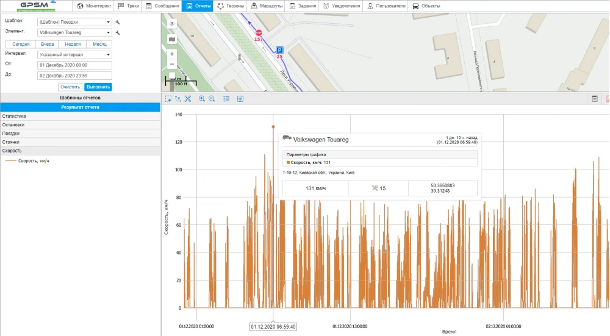Click the wrench icon next to Шаблон
Viewport: 610px width, 336px height.
(118, 21)
